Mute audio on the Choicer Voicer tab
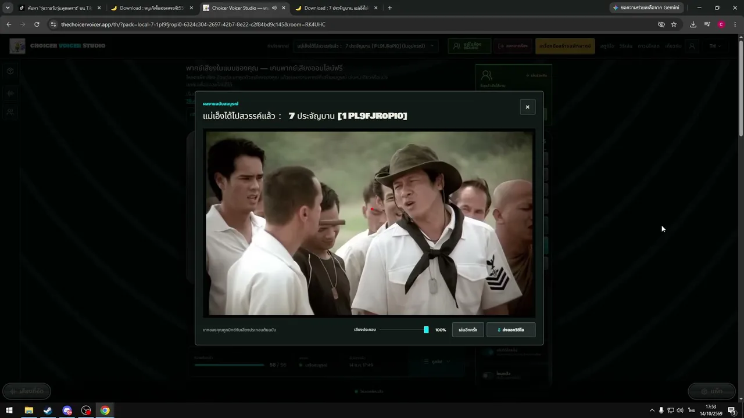This screenshot has height=418, width=744. point(274,8)
